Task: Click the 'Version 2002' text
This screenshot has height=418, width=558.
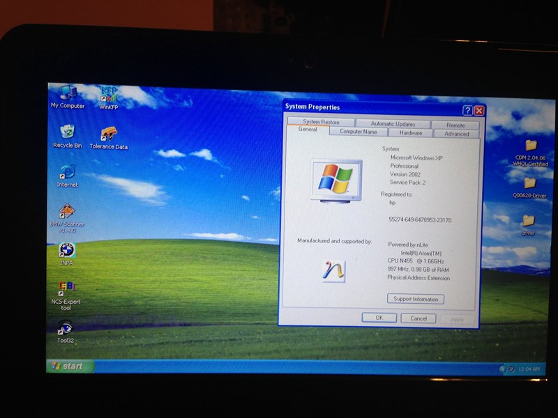Action: coord(405,174)
